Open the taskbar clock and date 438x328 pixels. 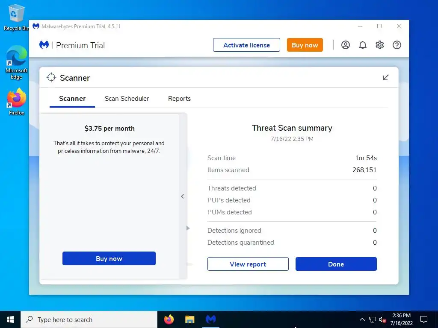(x=401, y=319)
